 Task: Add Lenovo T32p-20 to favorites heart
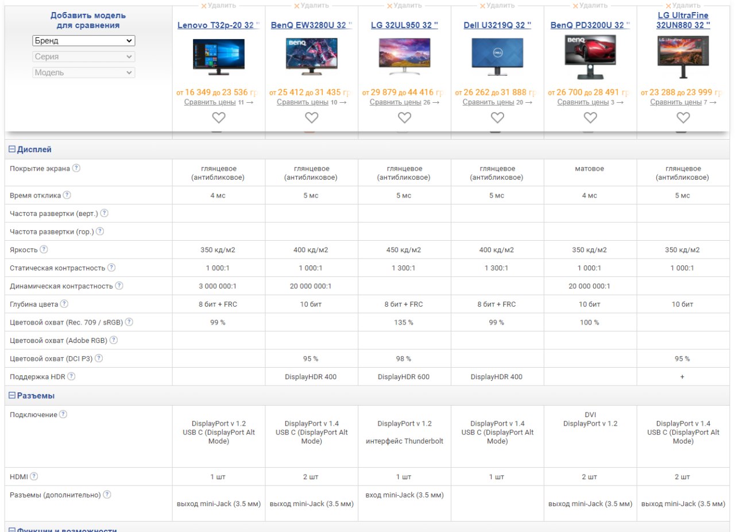point(218,117)
